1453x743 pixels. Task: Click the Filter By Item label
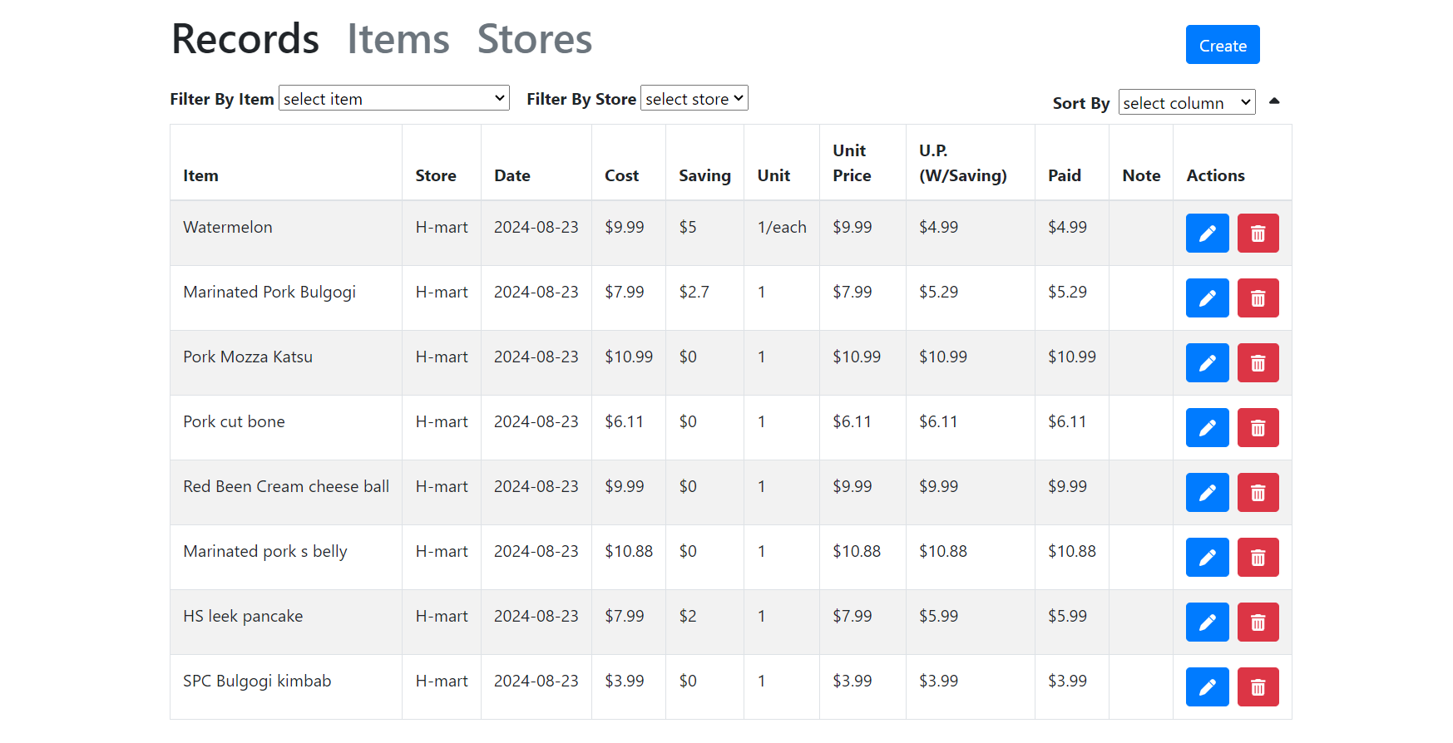[222, 99]
